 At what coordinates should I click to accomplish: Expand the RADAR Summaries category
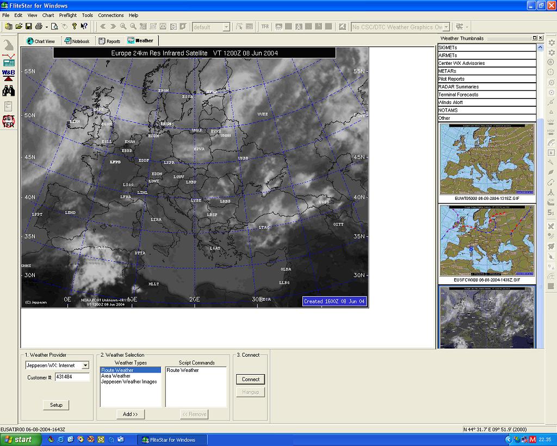click(487, 87)
